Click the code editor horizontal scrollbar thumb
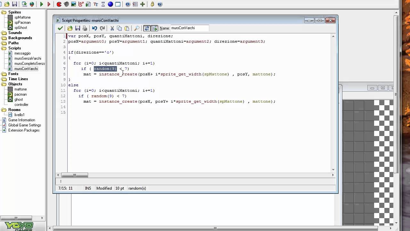This screenshot has height=231, width=410. [75, 175]
